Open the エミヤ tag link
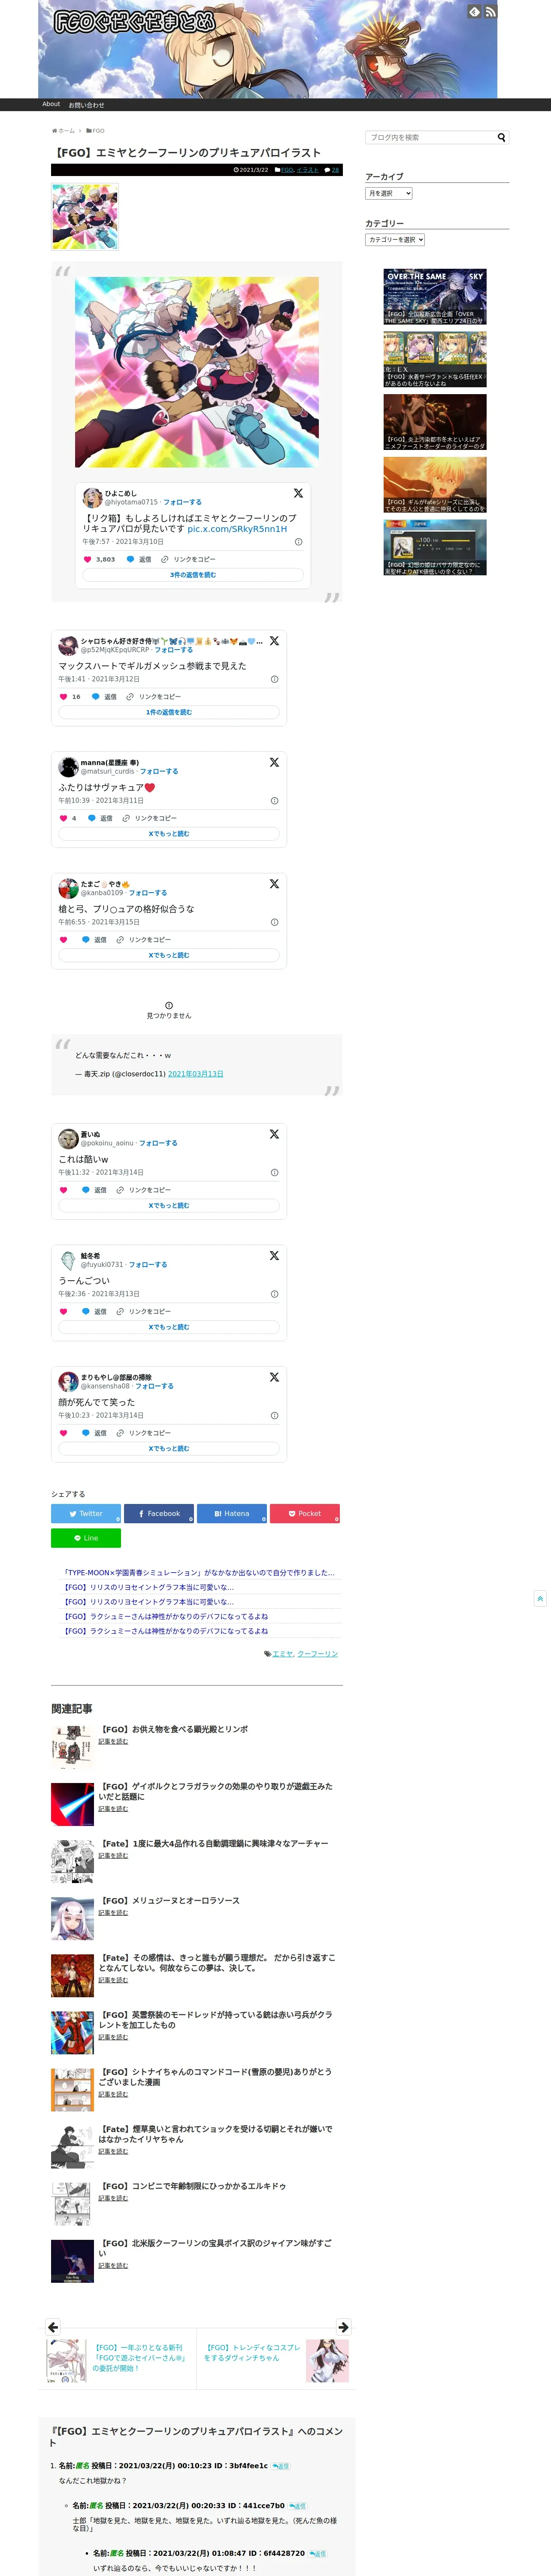551x2576 pixels. 283,1653
